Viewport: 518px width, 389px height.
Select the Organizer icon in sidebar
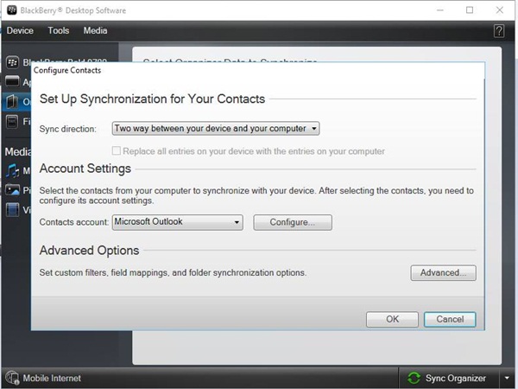(x=12, y=101)
